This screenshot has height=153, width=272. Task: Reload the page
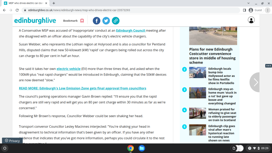[17, 10]
